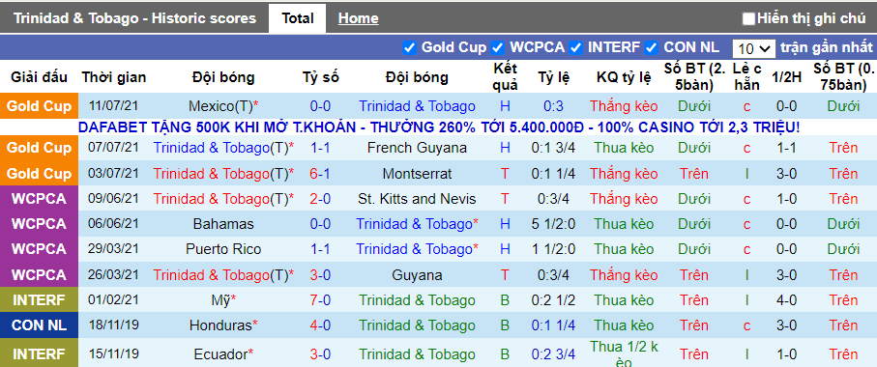Select the WCPCA badge dated 09/06/21

(38, 199)
